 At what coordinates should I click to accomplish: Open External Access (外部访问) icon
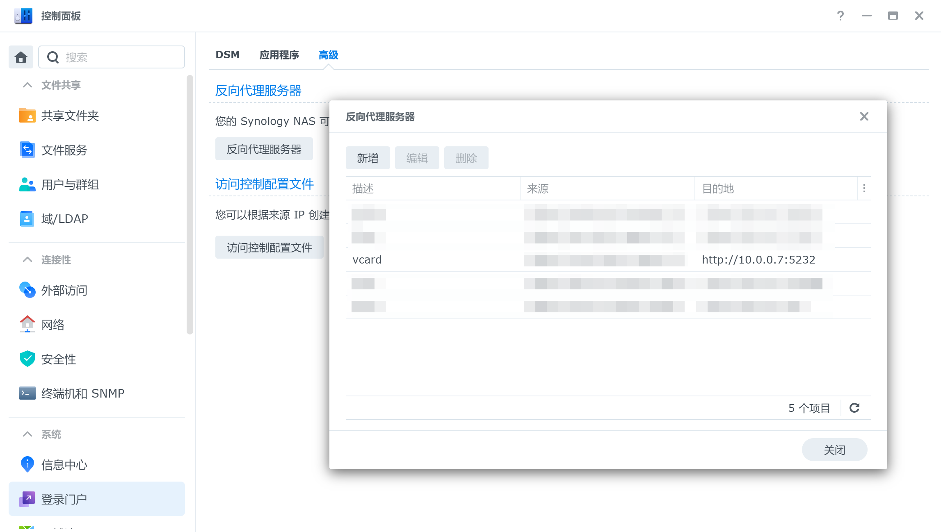[27, 290]
